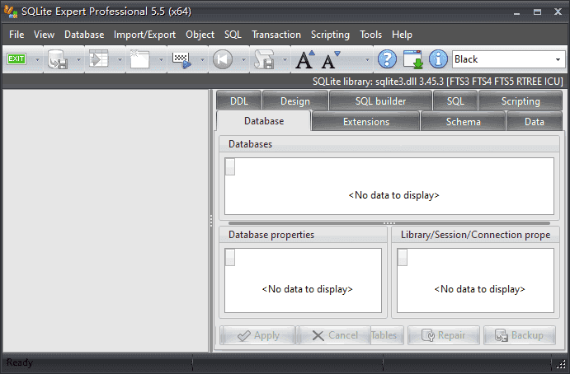
Task: Select the Schema tab
Action: (x=463, y=122)
